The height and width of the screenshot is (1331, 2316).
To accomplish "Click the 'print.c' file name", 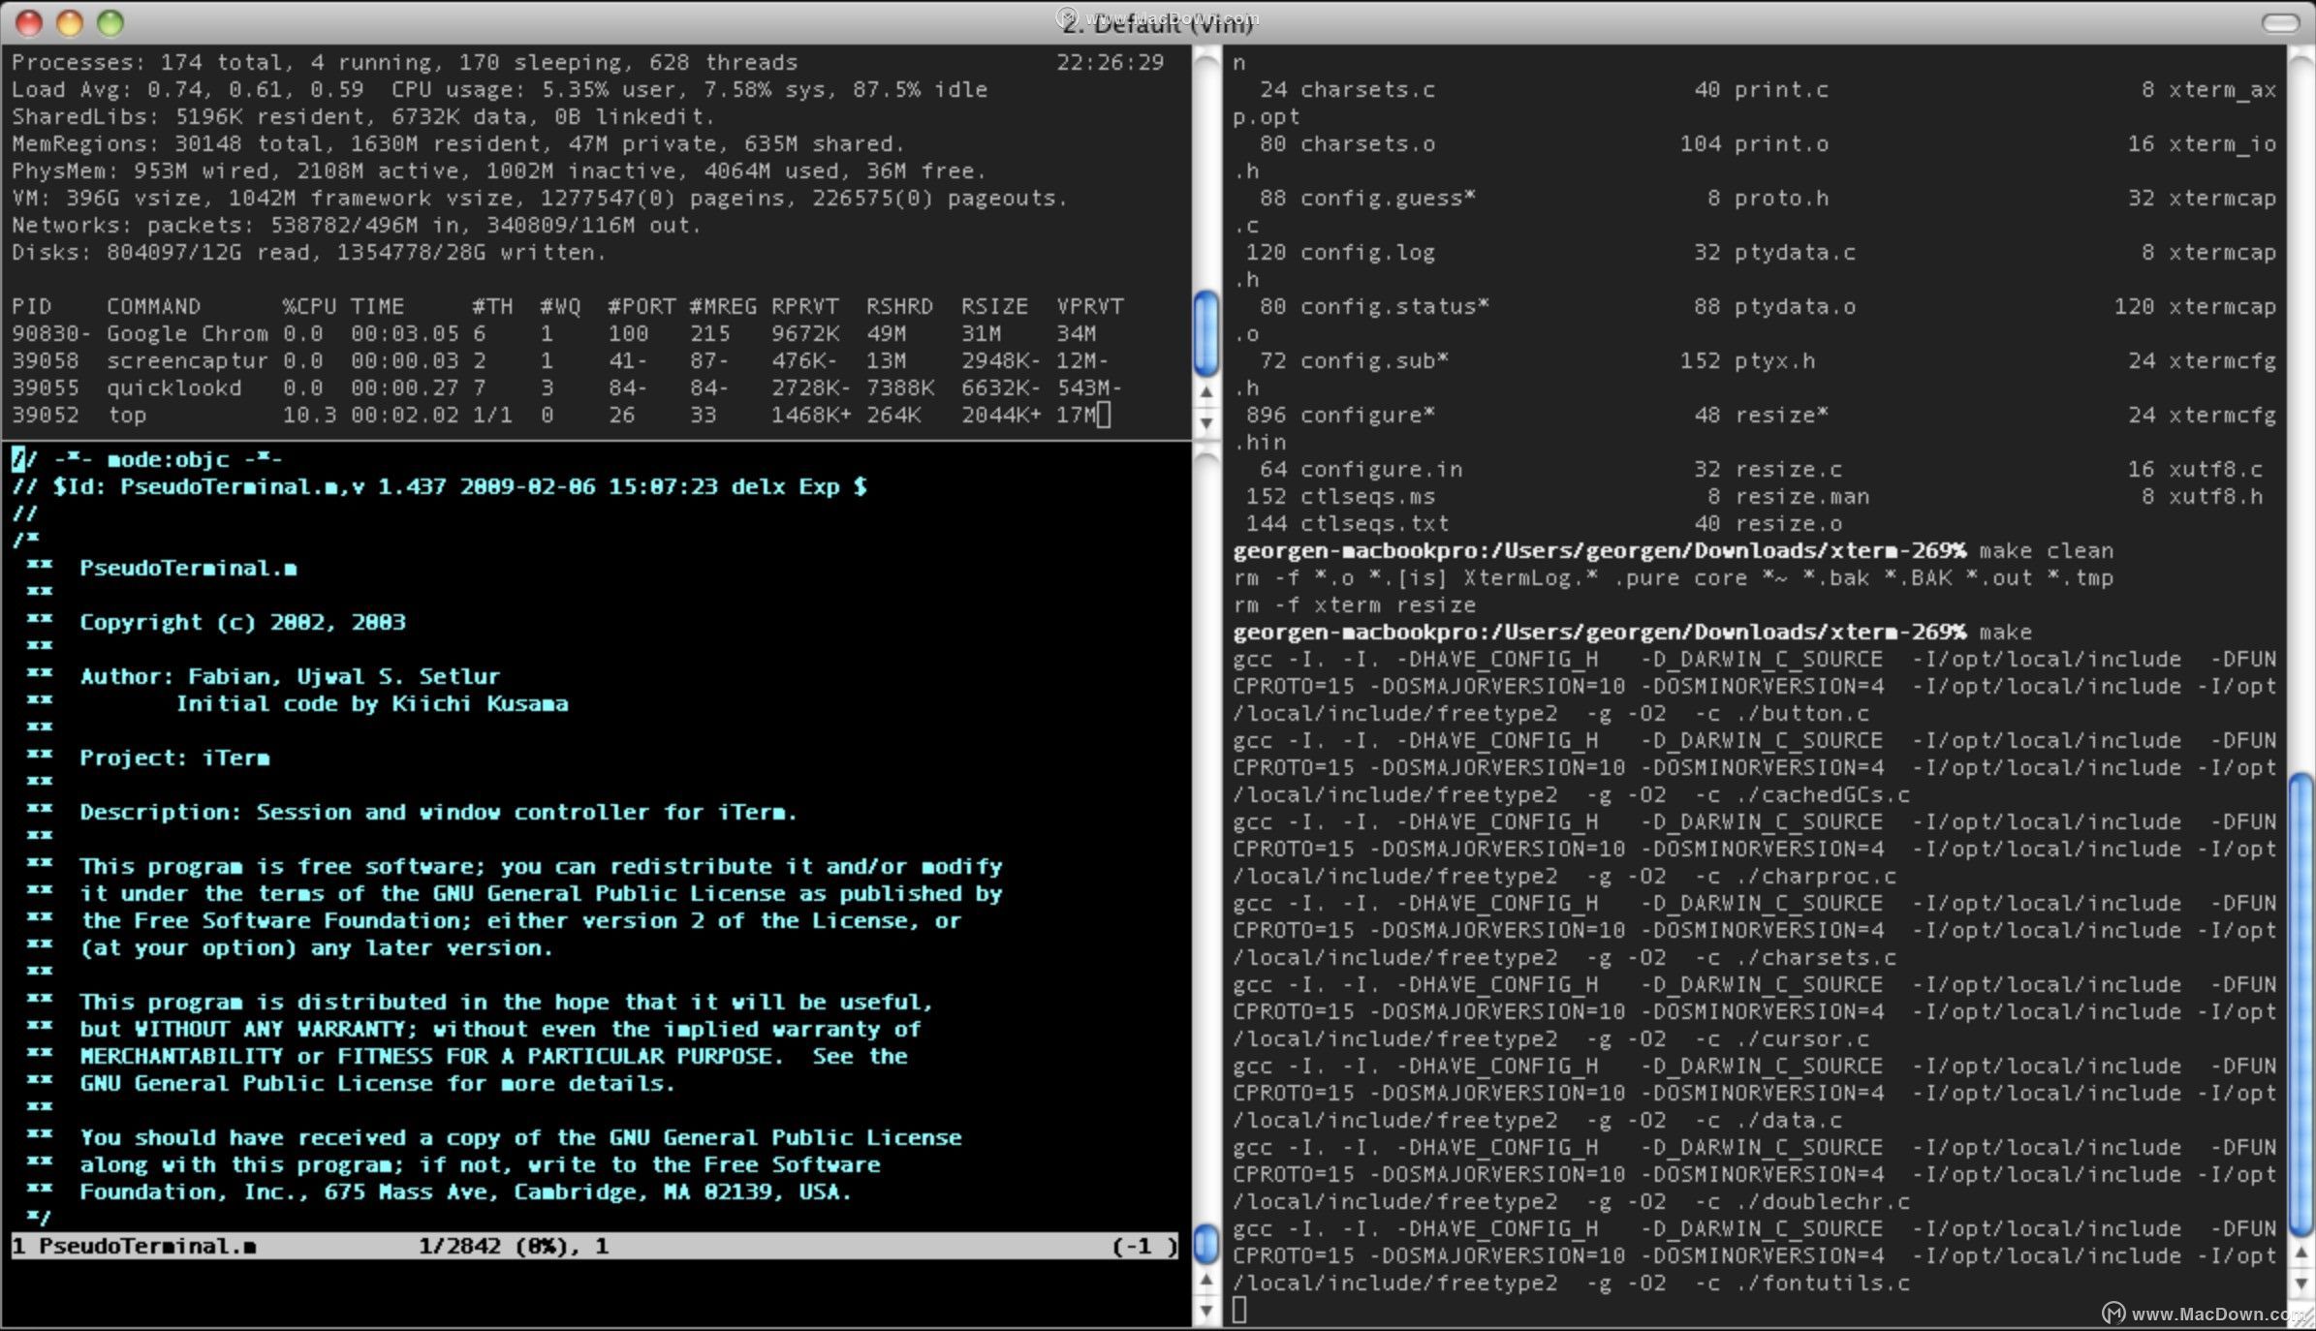I will click(x=1781, y=89).
